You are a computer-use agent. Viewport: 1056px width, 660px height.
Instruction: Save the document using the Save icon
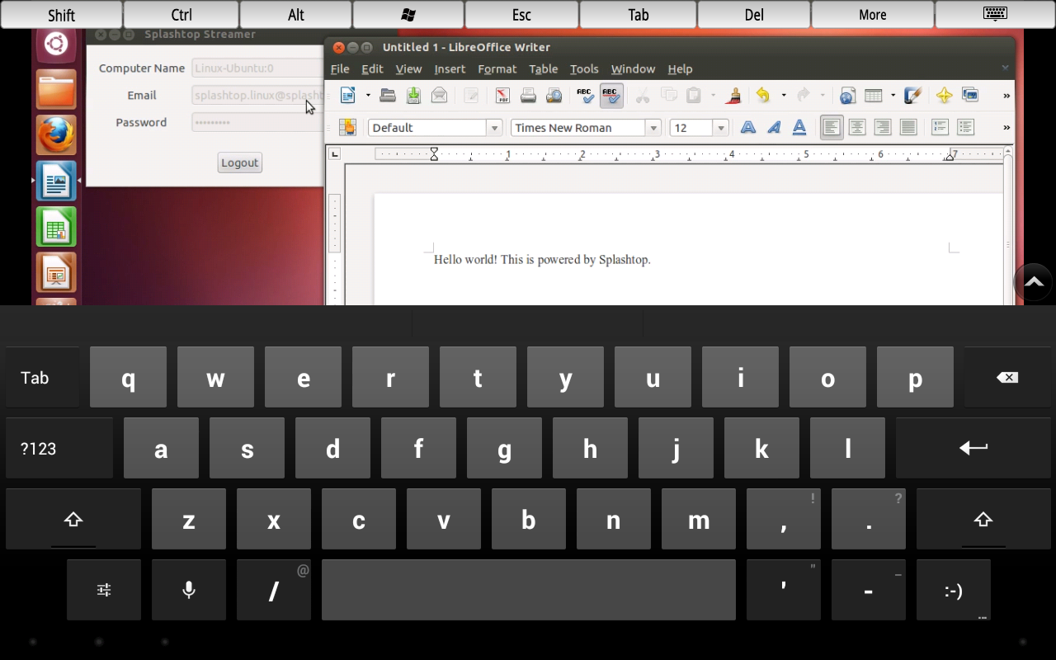[413, 96]
